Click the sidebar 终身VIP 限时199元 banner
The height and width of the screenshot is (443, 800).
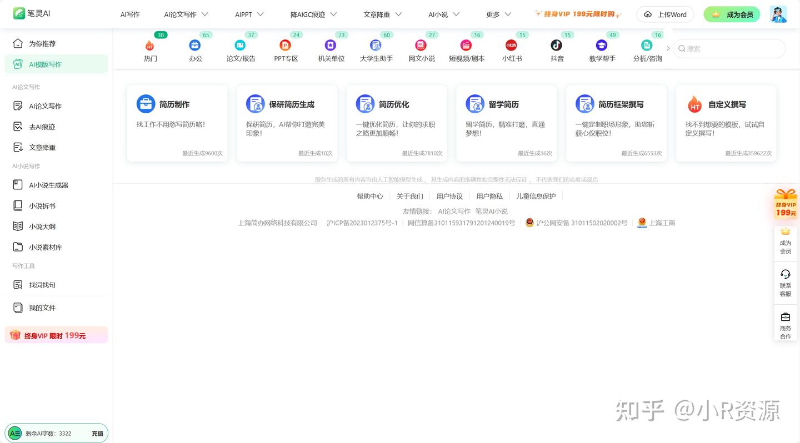56,335
